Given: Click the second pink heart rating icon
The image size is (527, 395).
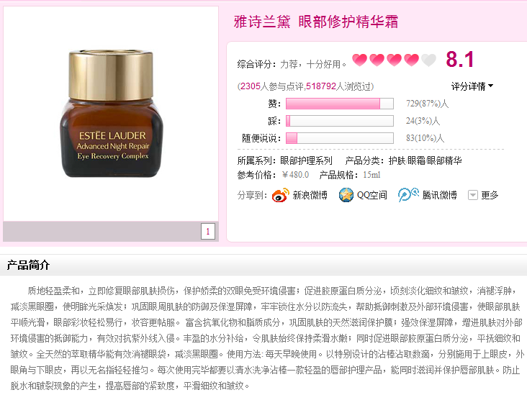Looking at the screenshot, I should point(377,60).
